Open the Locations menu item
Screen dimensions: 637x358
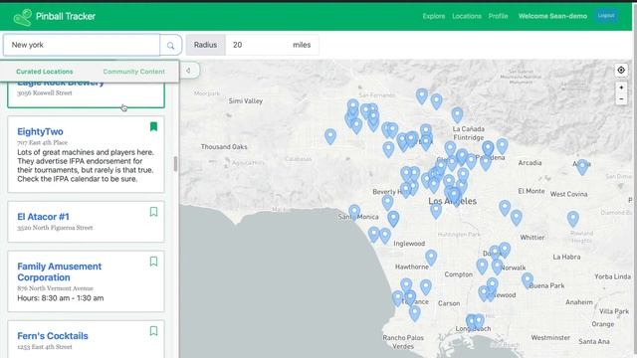[x=467, y=16]
